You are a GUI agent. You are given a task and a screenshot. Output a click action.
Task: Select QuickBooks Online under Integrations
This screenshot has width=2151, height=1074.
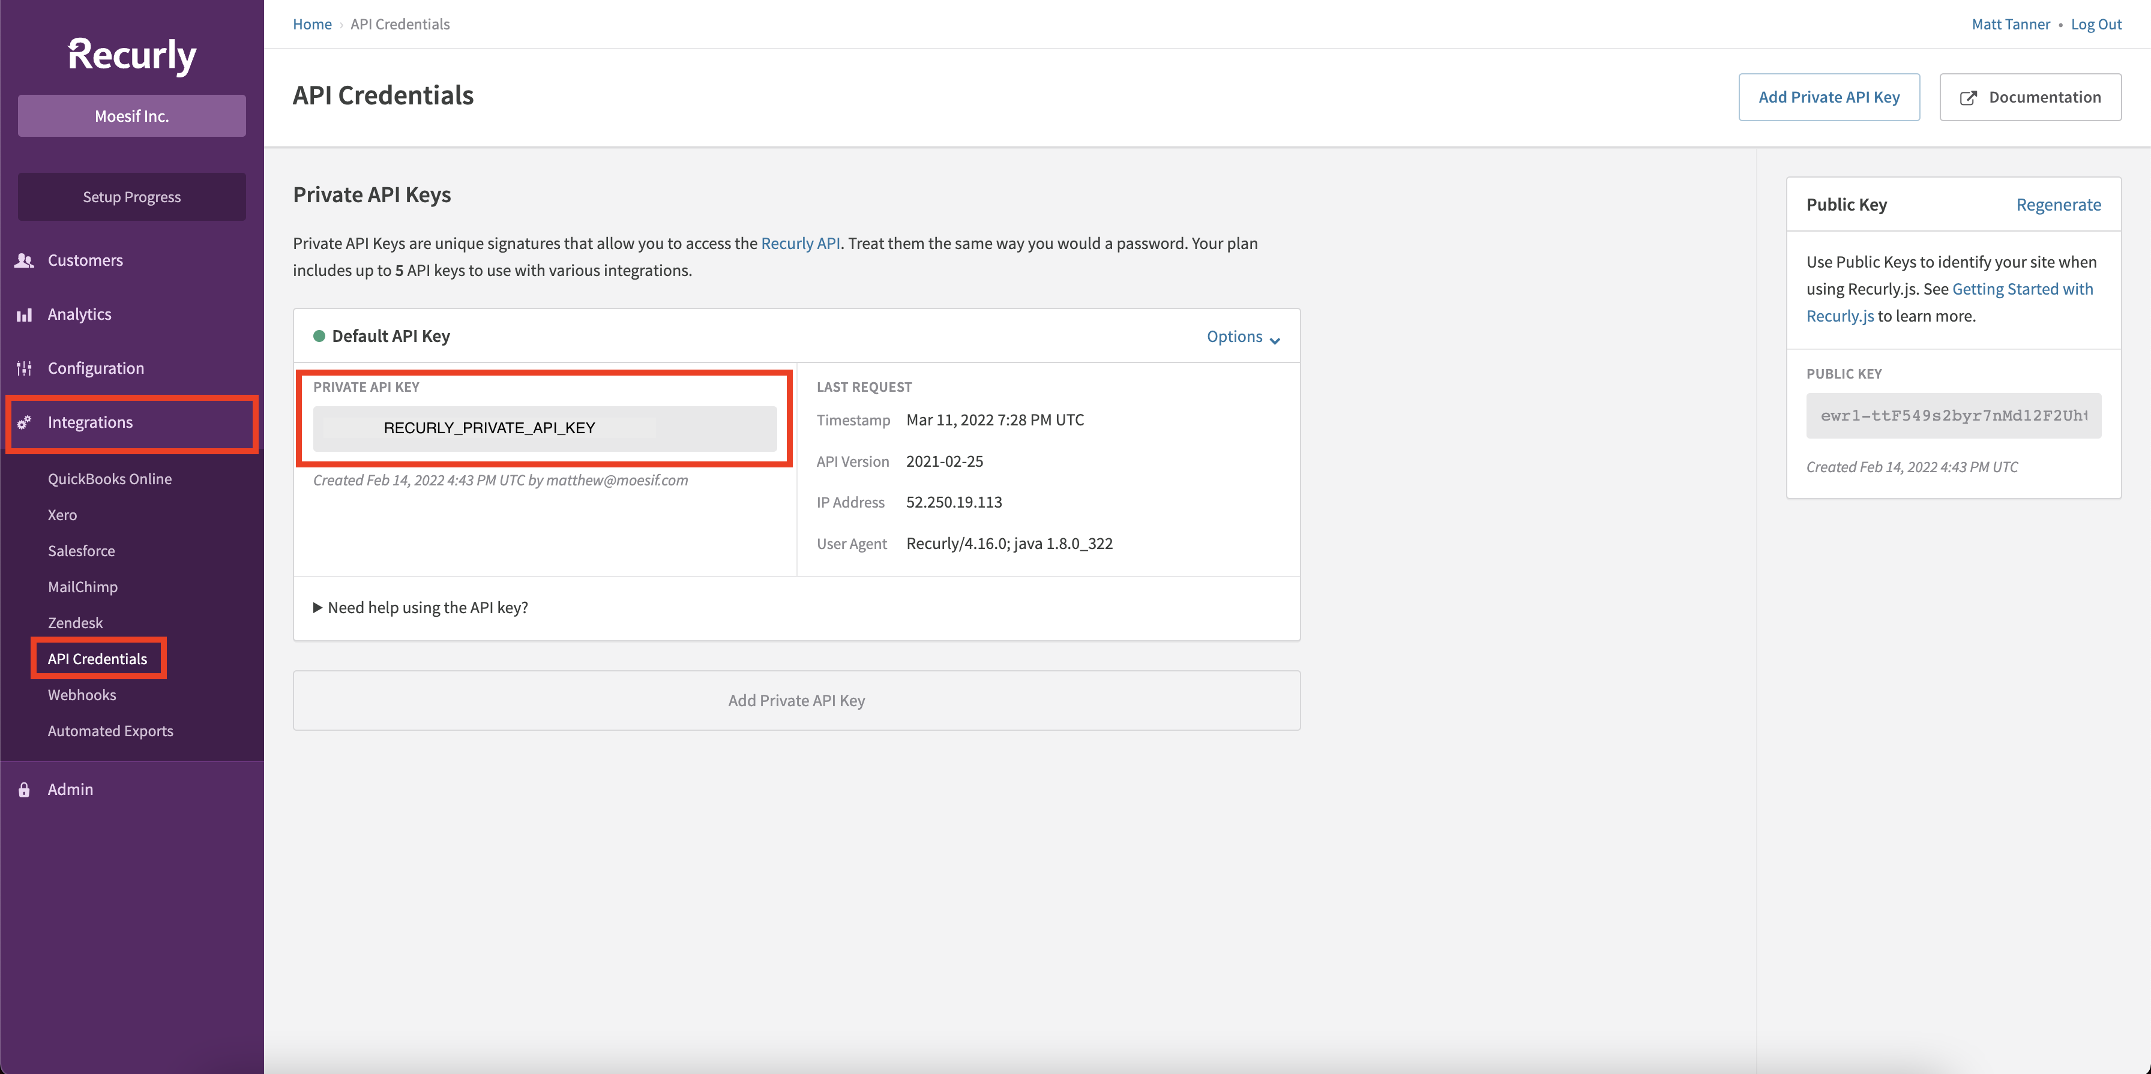pos(109,478)
